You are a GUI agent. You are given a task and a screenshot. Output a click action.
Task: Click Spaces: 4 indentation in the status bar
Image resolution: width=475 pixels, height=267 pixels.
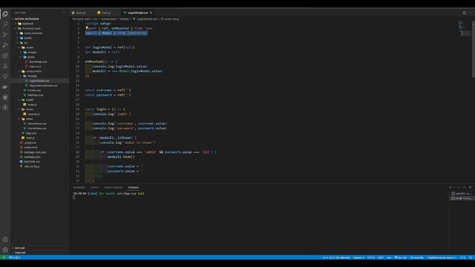coord(358,257)
